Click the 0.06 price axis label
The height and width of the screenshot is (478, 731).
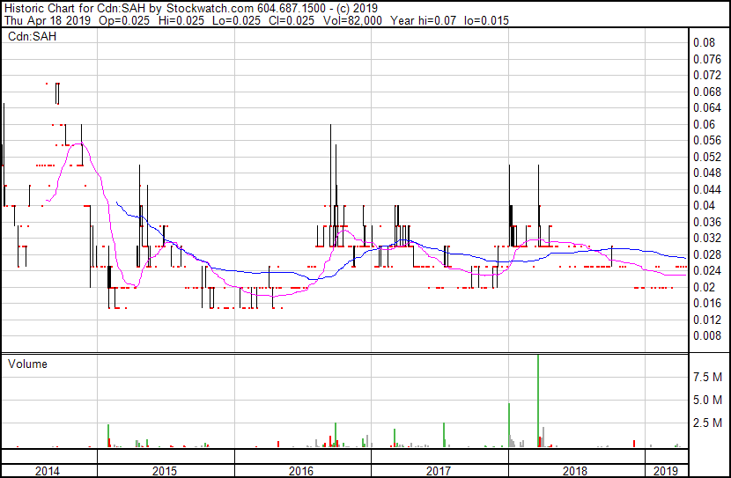point(704,124)
